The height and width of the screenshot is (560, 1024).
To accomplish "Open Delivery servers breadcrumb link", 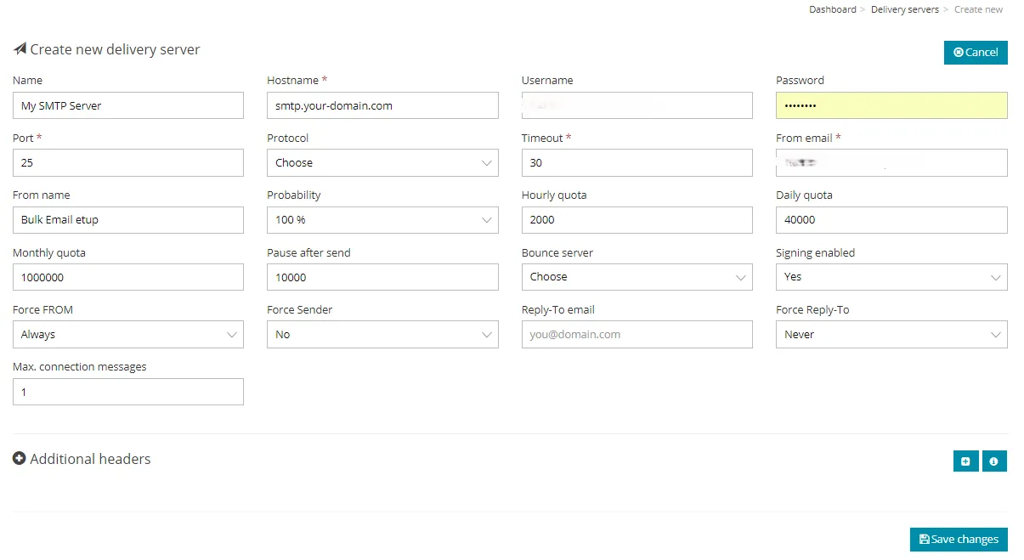I will (904, 10).
